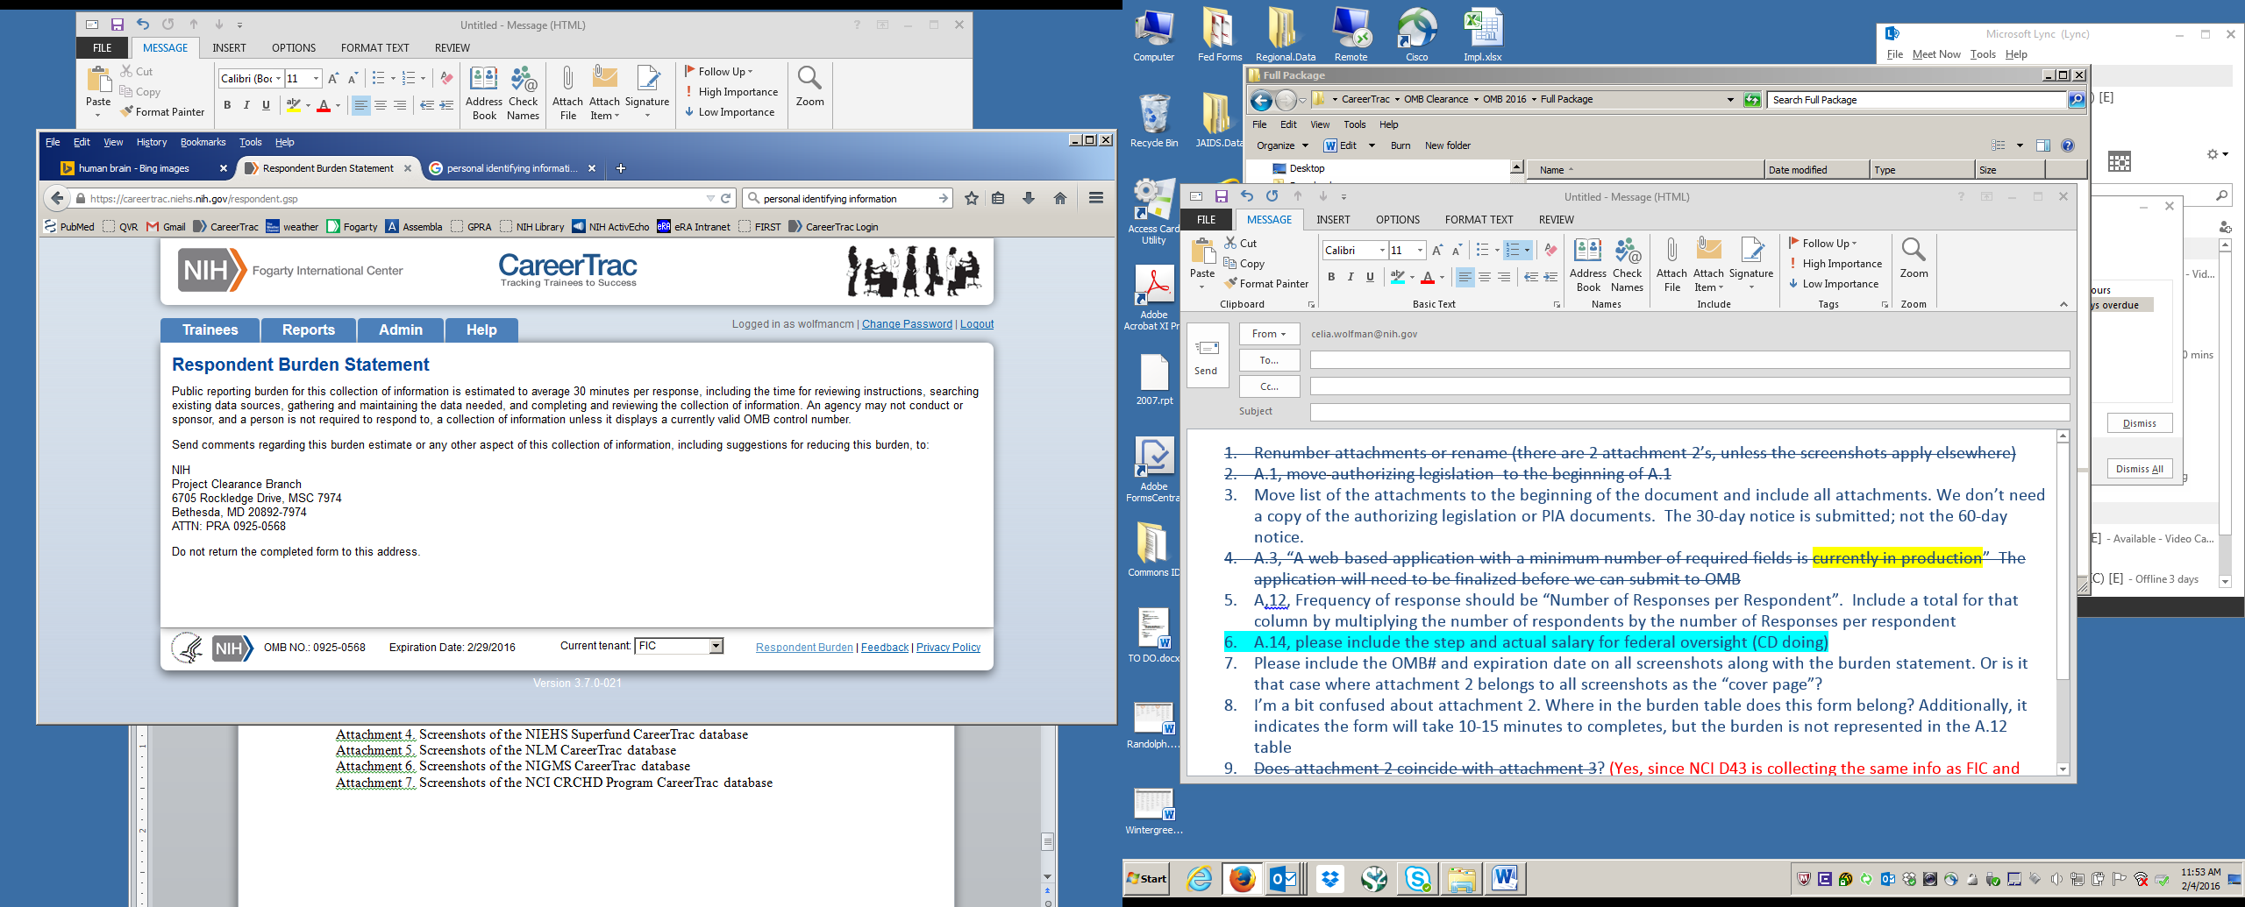Toggle Underline in the right message window
The image size is (2245, 907).
tap(1370, 278)
